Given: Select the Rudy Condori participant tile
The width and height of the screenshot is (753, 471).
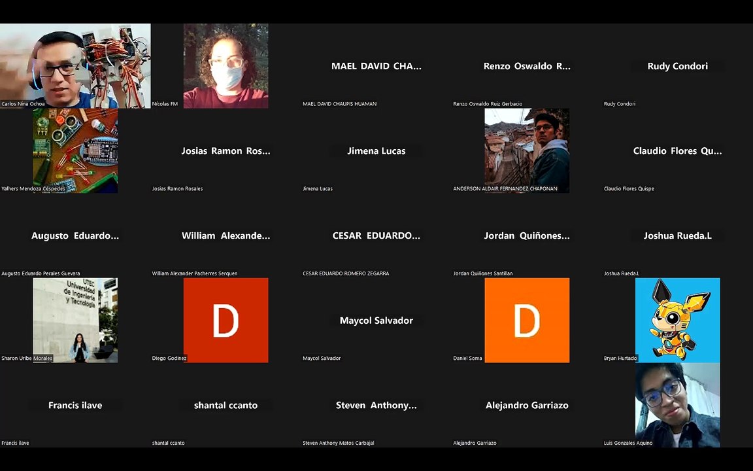Looking at the screenshot, I should point(678,66).
